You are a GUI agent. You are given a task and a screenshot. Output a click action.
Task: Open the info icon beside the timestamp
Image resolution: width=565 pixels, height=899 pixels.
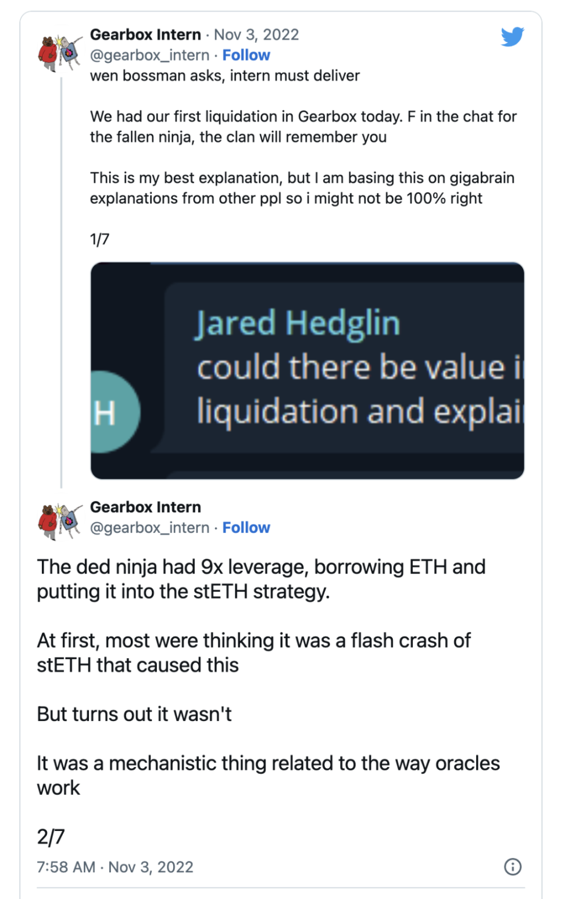512,866
